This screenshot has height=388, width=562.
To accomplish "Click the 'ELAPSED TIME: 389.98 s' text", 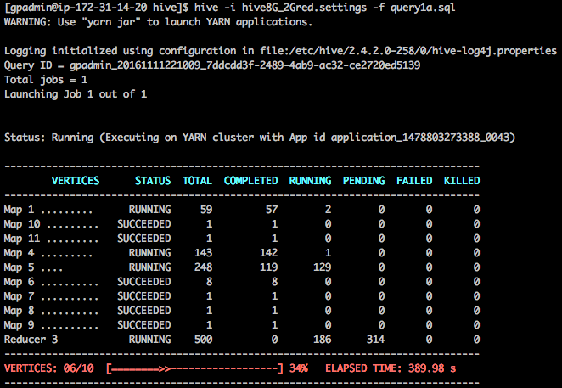I will [x=391, y=368].
